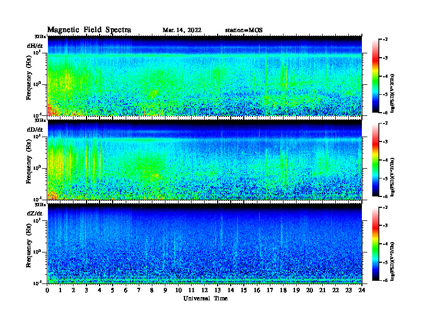The width and height of the screenshot is (431, 333).
Task: Click hour tick label "3" on time axis
Action: [87, 291]
